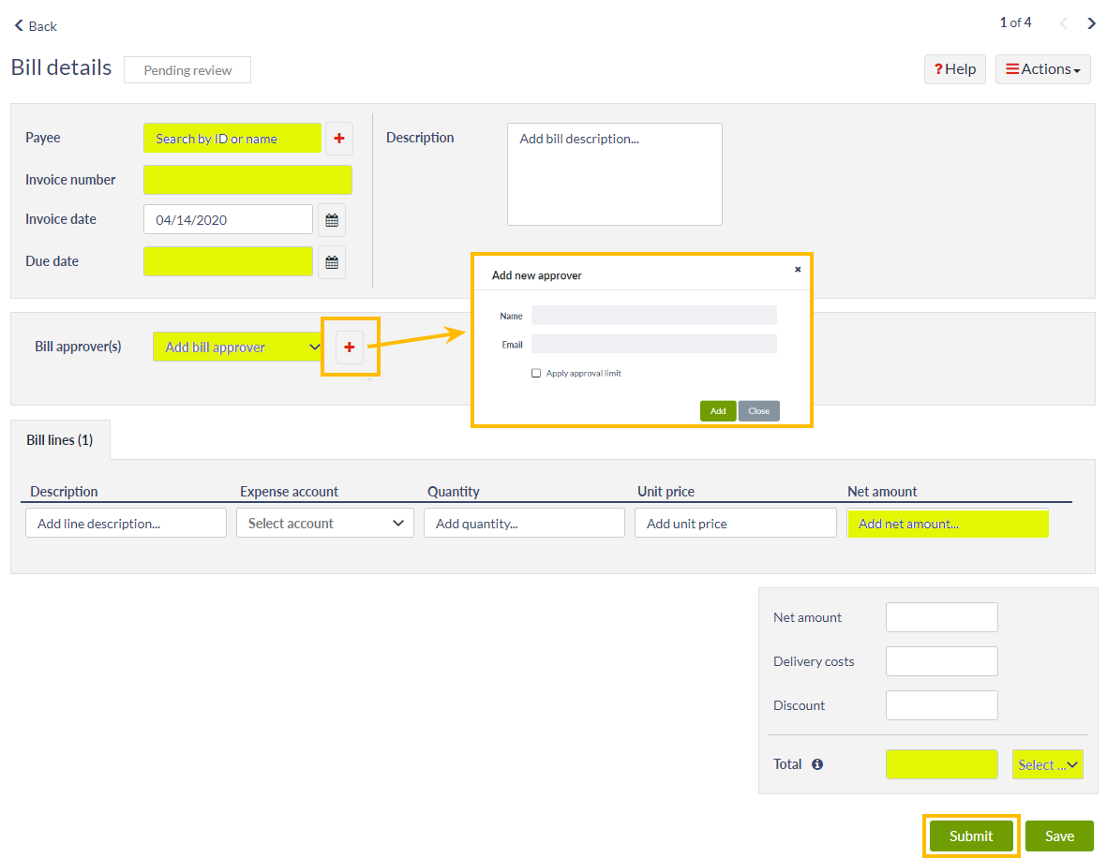Viewport: 1107px width, 858px height.
Task: Click the Add unit price field
Action: click(736, 523)
